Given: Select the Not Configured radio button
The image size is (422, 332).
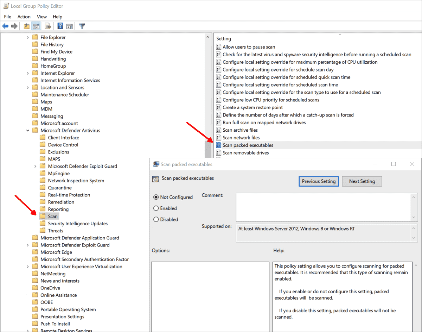Looking at the screenshot, I should 156,197.
